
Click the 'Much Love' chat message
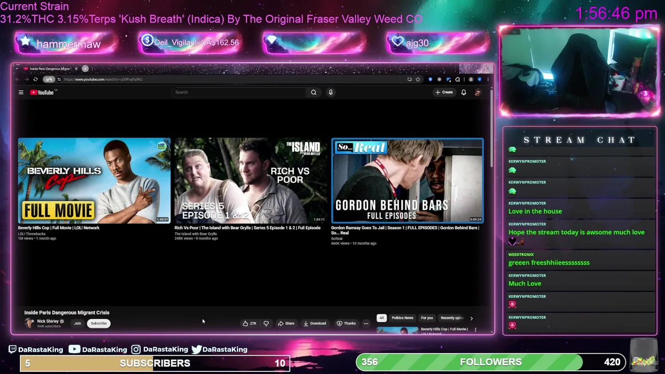[525, 284]
